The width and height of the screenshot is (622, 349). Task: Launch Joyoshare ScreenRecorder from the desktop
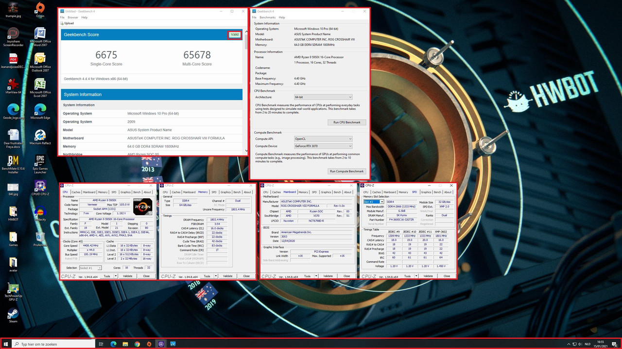(13, 37)
